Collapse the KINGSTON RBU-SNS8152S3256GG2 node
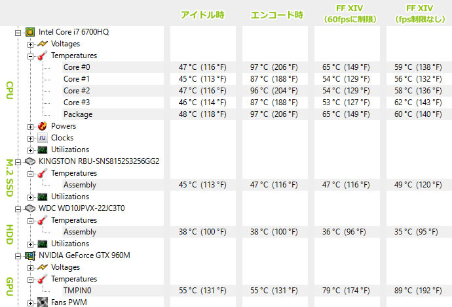Image resolution: width=452 pixels, height=307 pixels. [x=18, y=162]
